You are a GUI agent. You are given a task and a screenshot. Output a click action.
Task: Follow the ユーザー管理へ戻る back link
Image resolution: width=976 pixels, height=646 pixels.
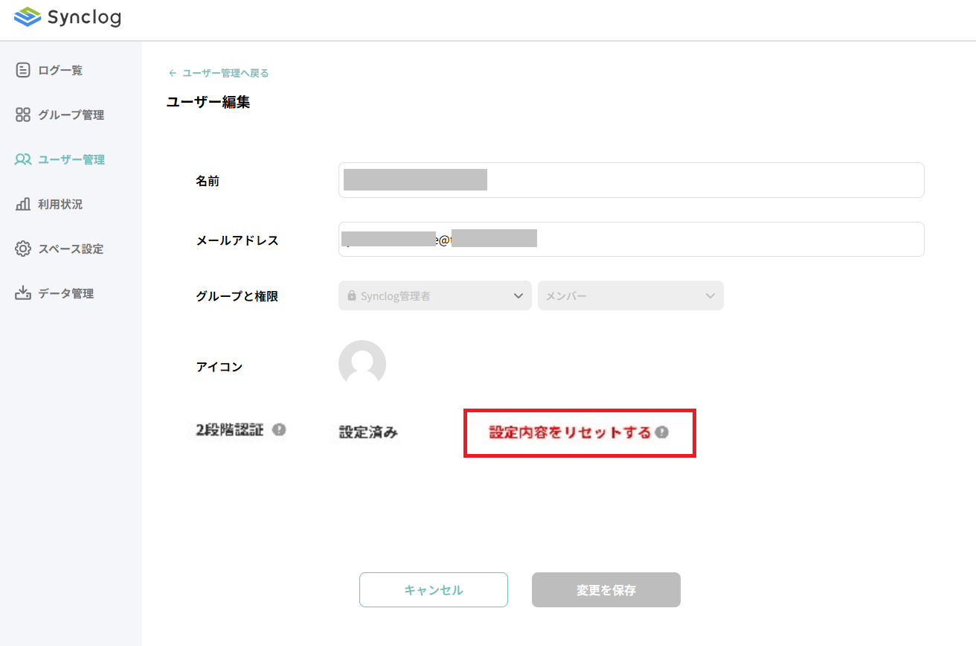(219, 72)
